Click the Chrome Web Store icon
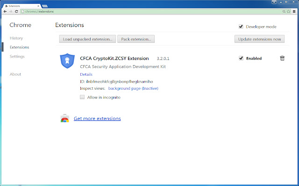This screenshot has width=299, height=186. click(x=64, y=119)
